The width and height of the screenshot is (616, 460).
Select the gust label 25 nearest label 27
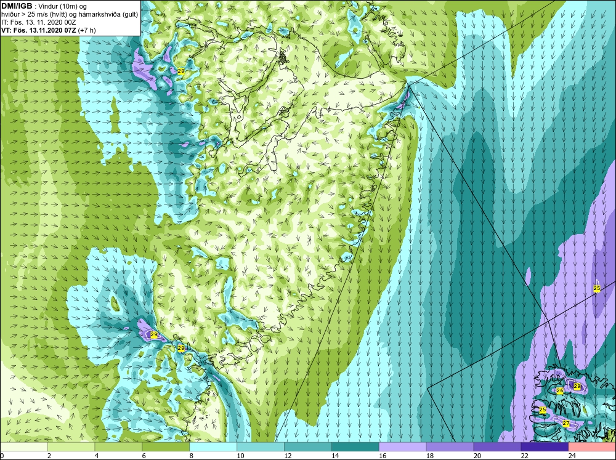(x=543, y=410)
